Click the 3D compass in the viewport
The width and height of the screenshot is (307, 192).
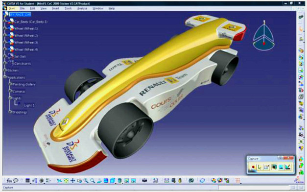click(264, 36)
